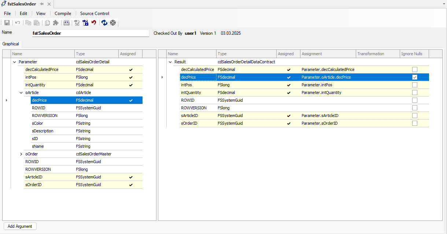The width and height of the screenshot is (447, 234).
Task: Select the sID row
Action: 86,139
